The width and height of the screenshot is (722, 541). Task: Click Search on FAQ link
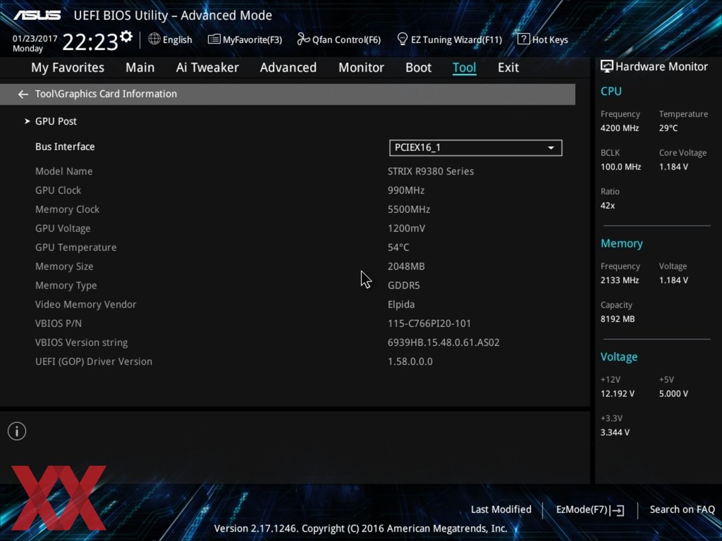pyautogui.click(x=682, y=510)
